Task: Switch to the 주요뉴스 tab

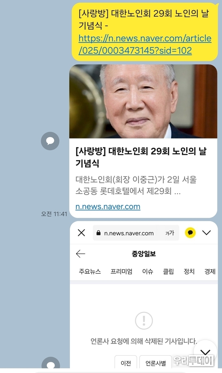Action: click(90, 271)
